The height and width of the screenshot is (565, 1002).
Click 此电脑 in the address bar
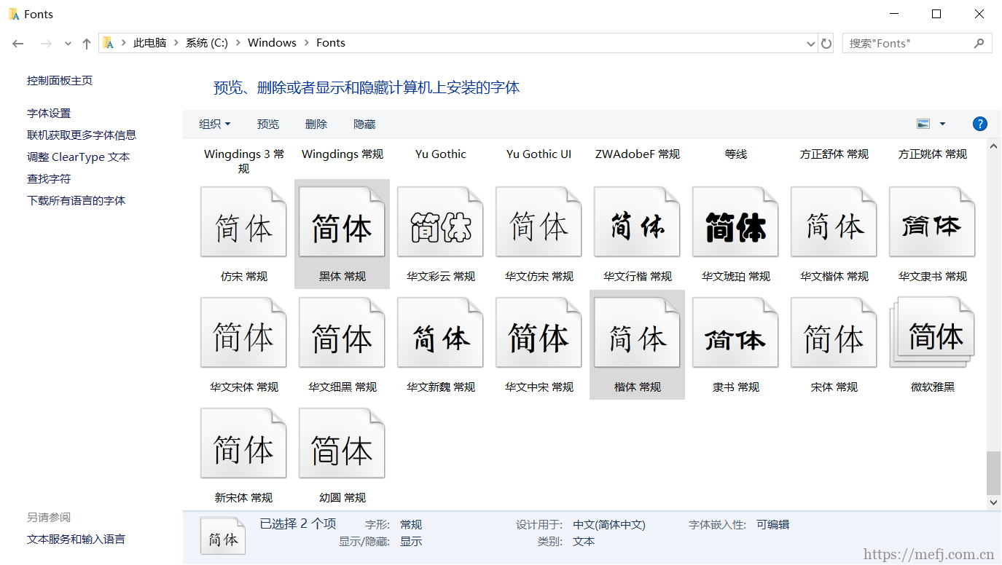pyautogui.click(x=149, y=43)
